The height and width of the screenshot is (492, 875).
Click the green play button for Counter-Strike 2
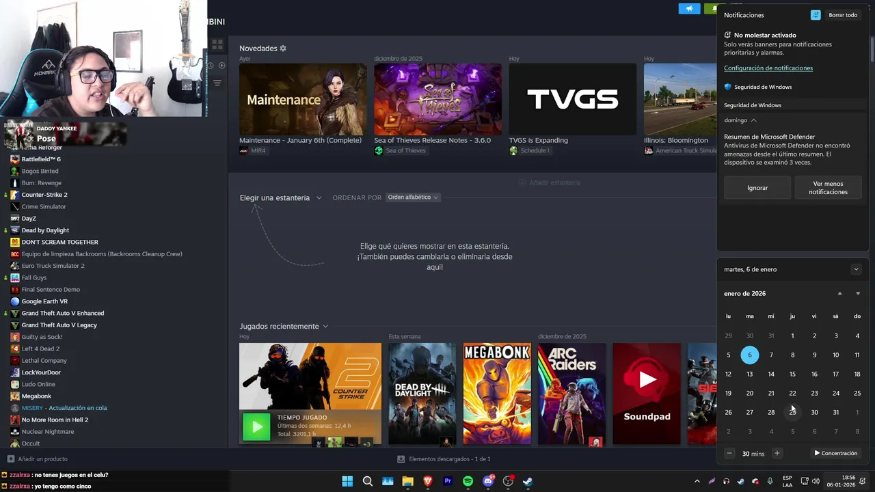point(257,428)
